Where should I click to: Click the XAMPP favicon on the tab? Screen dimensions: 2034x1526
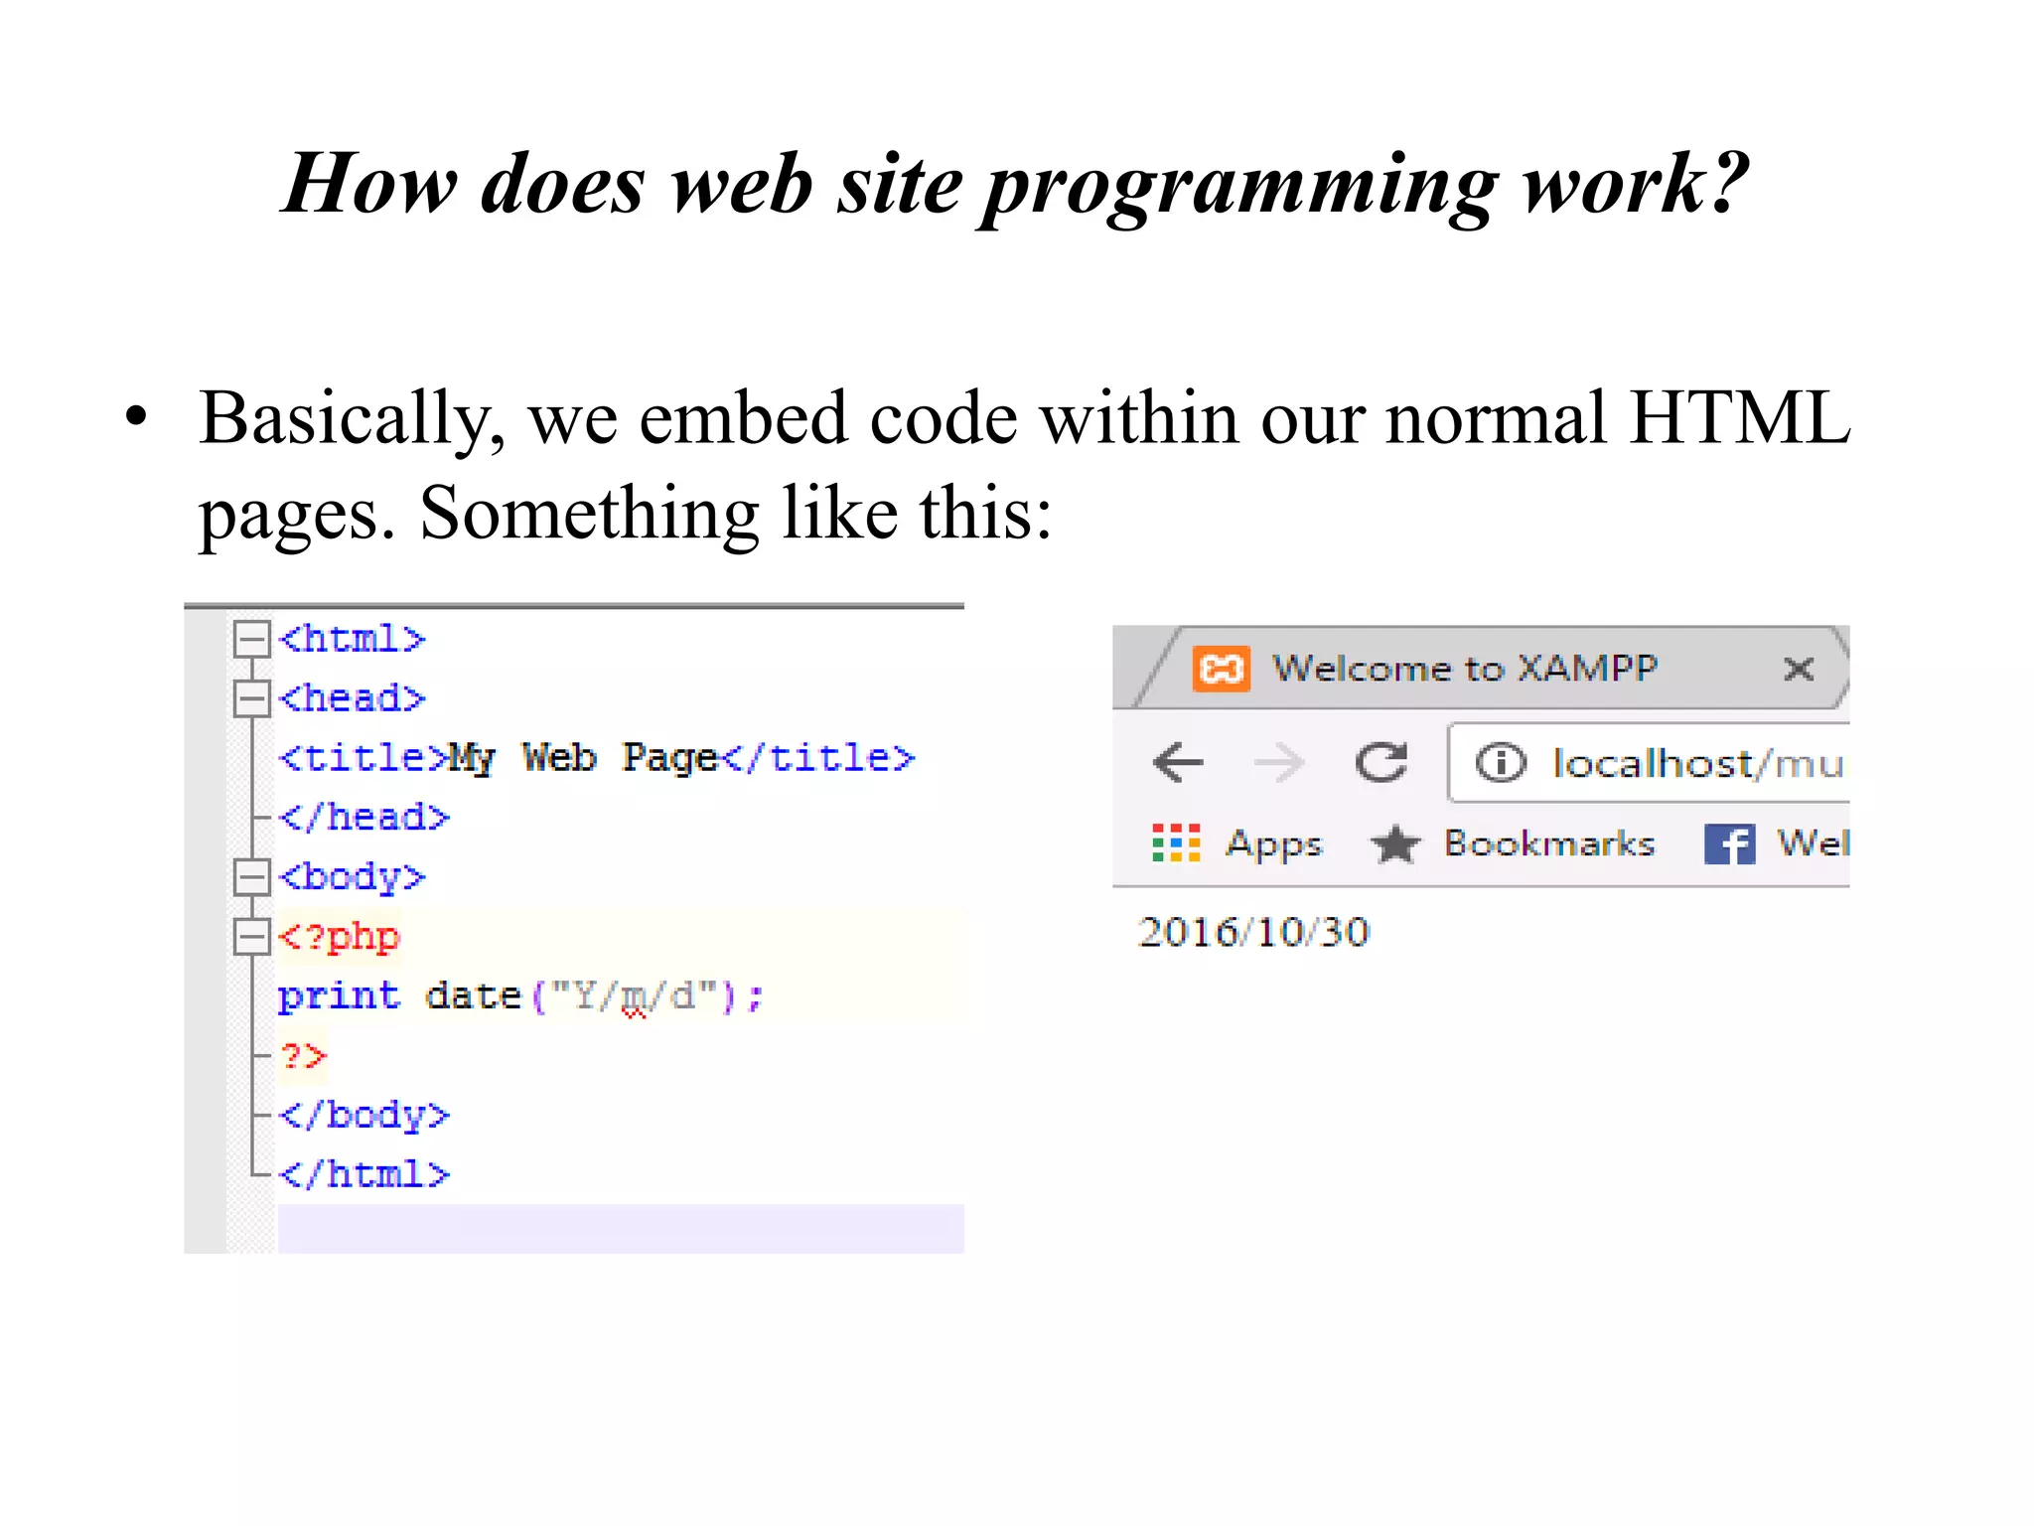click(1221, 669)
